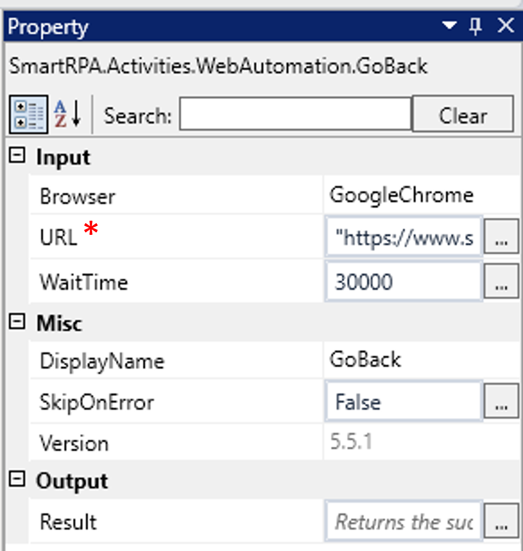Collapse the Input section
Image resolution: width=523 pixels, height=551 pixels.
[x=17, y=156]
